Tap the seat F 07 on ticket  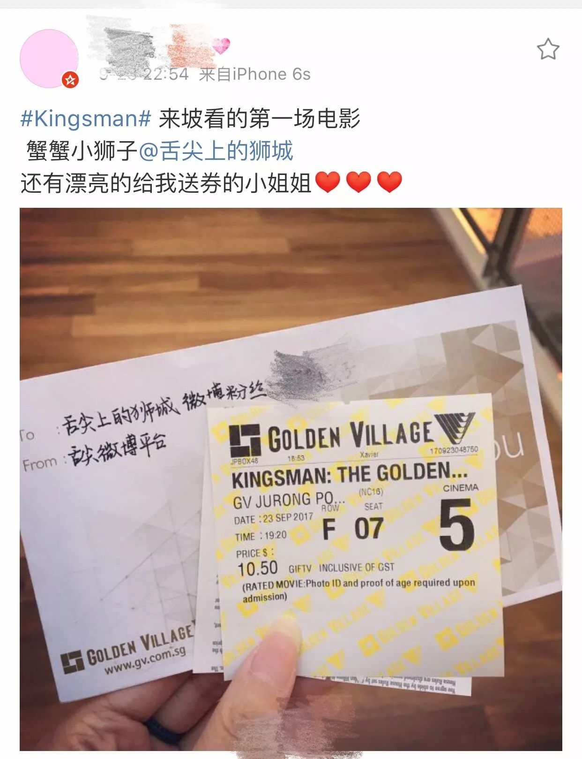[x=353, y=529]
